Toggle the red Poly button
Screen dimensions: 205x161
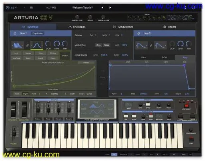191,139
